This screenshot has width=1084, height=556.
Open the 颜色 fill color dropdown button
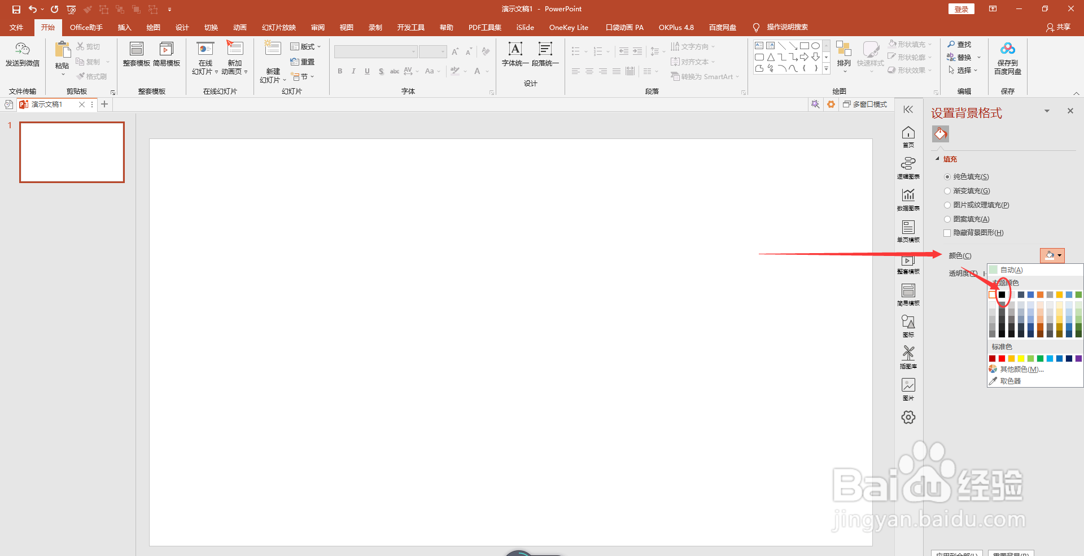1052,255
